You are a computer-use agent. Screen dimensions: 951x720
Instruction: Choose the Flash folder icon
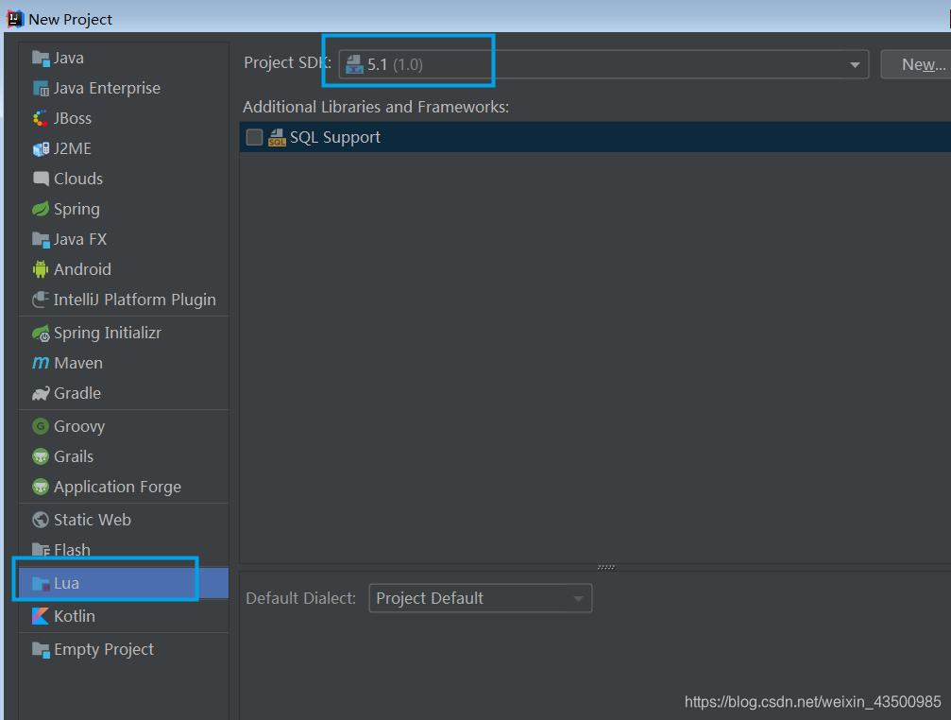pyautogui.click(x=41, y=550)
